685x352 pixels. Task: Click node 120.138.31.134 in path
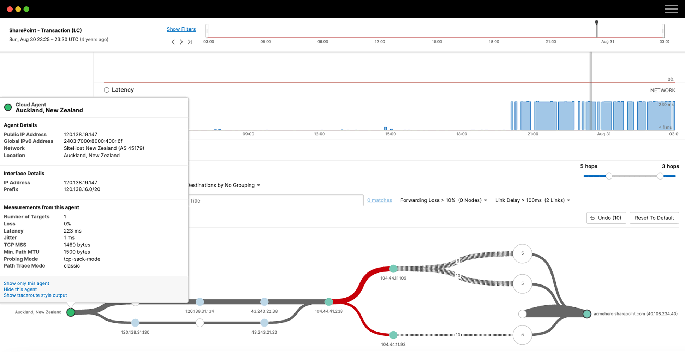click(x=200, y=302)
